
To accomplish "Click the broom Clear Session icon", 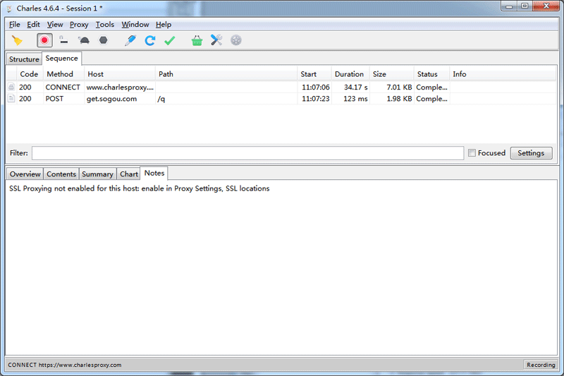I will click(17, 41).
